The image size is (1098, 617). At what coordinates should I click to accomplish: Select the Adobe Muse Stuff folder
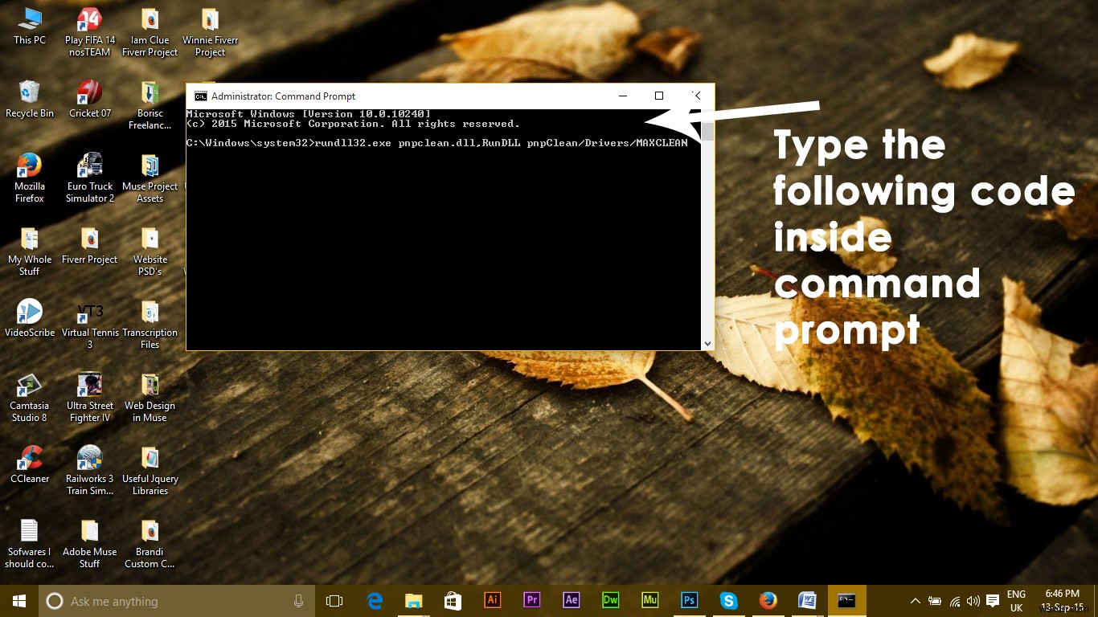(90, 544)
